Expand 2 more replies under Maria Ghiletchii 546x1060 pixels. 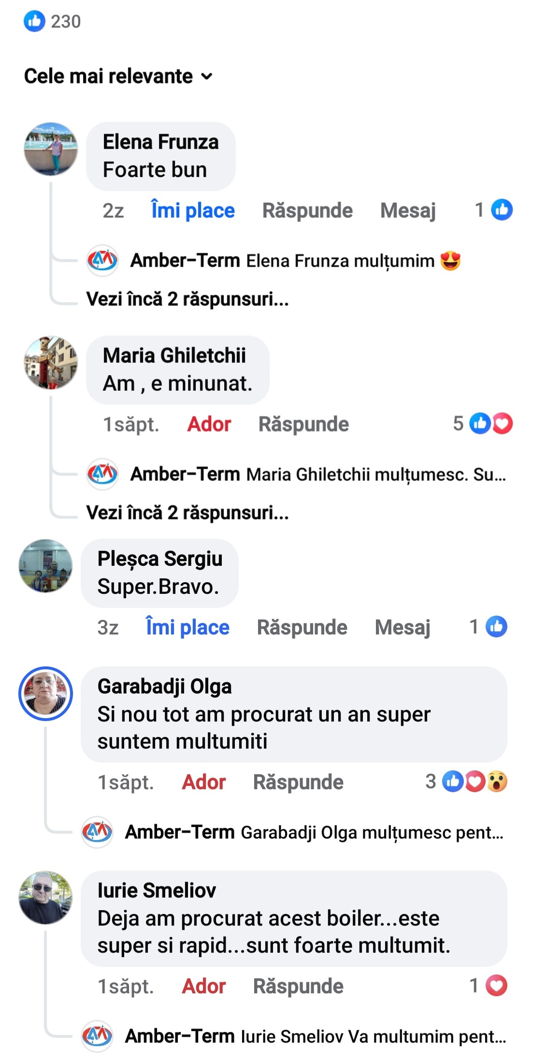tap(187, 513)
